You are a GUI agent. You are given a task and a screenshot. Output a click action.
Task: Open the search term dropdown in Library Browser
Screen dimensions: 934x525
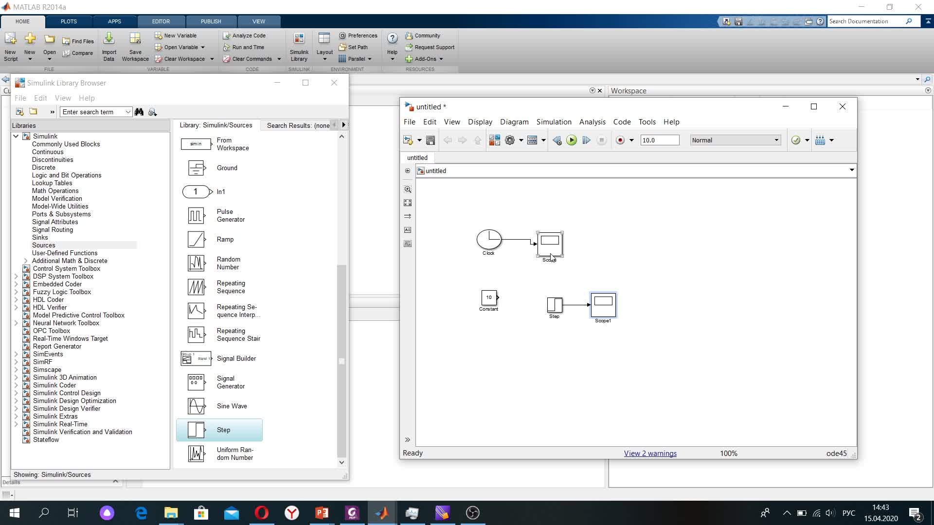tap(128, 112)
